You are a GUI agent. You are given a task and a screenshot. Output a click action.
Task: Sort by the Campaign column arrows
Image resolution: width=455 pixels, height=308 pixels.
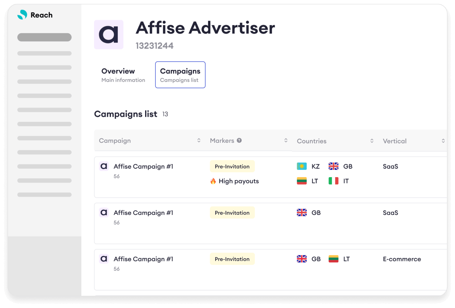click(199, 140)
